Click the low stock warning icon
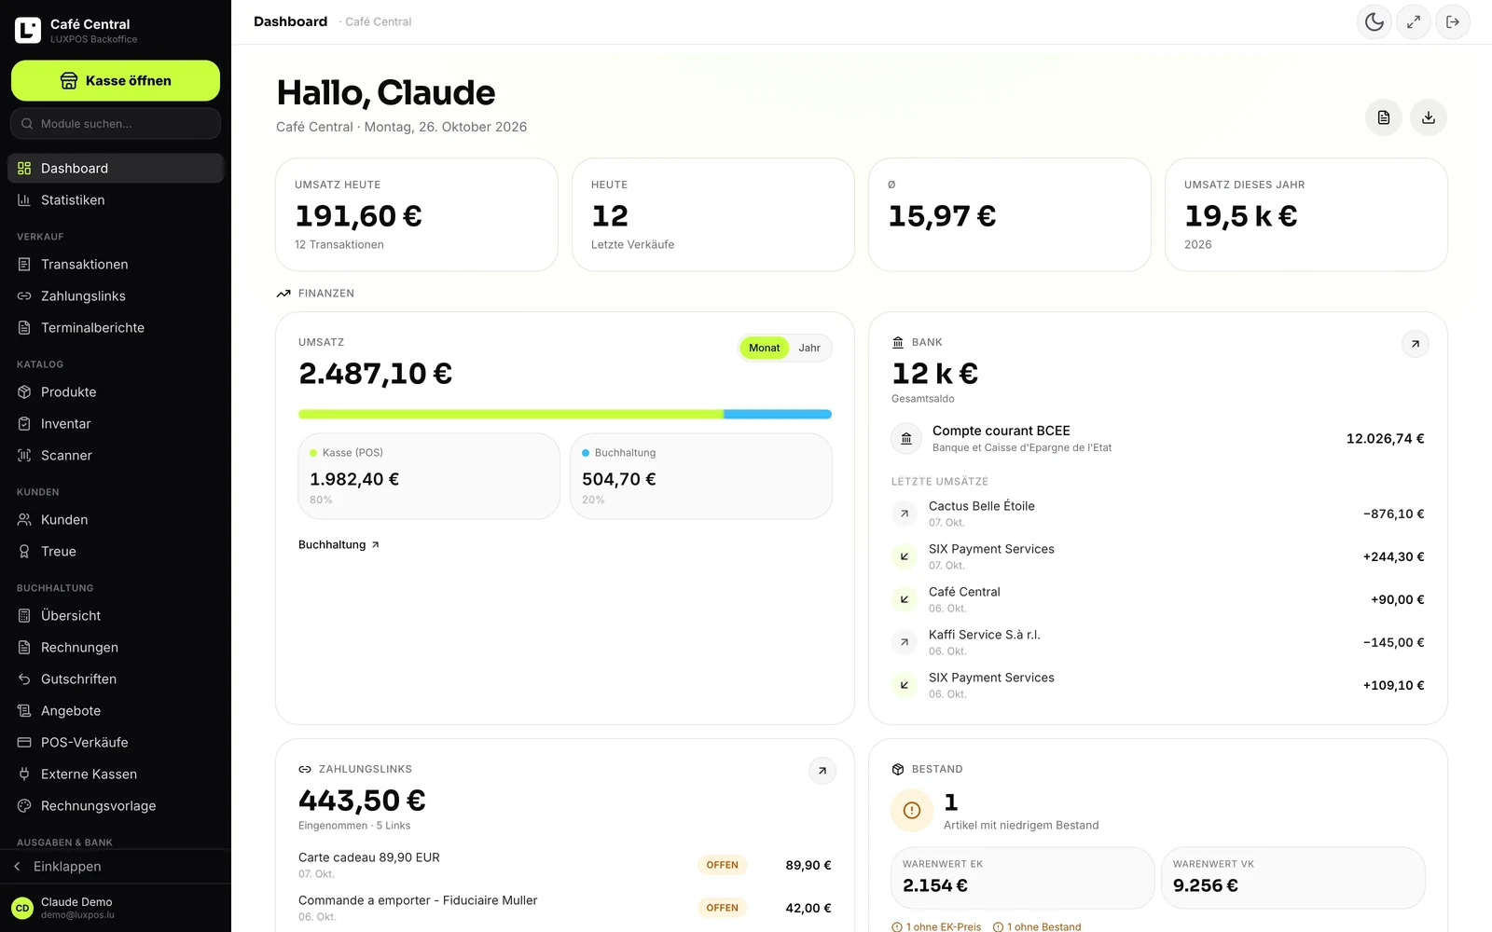The width and height of the screenshot is (1492, 932). [x=912, y=811]
